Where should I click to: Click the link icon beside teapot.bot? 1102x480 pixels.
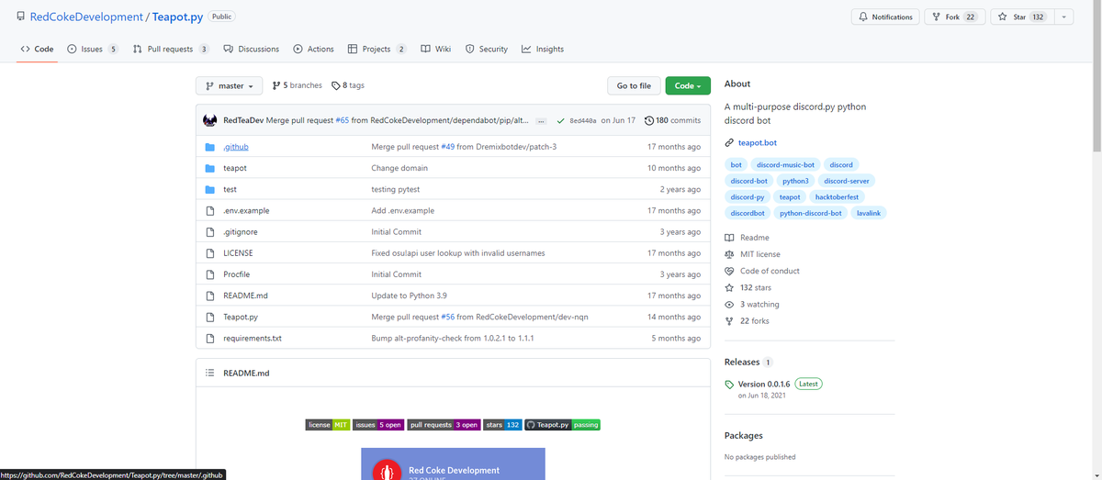point(729,142)
